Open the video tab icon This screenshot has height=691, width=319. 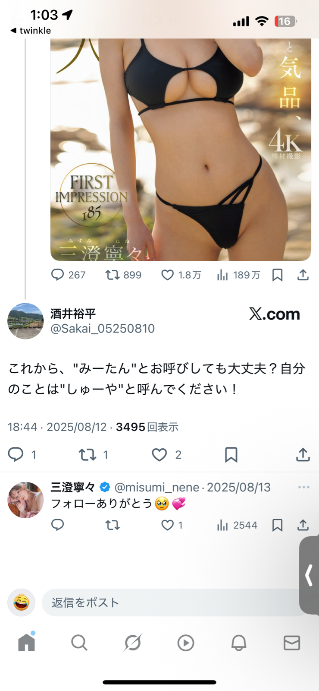[186, 643]
